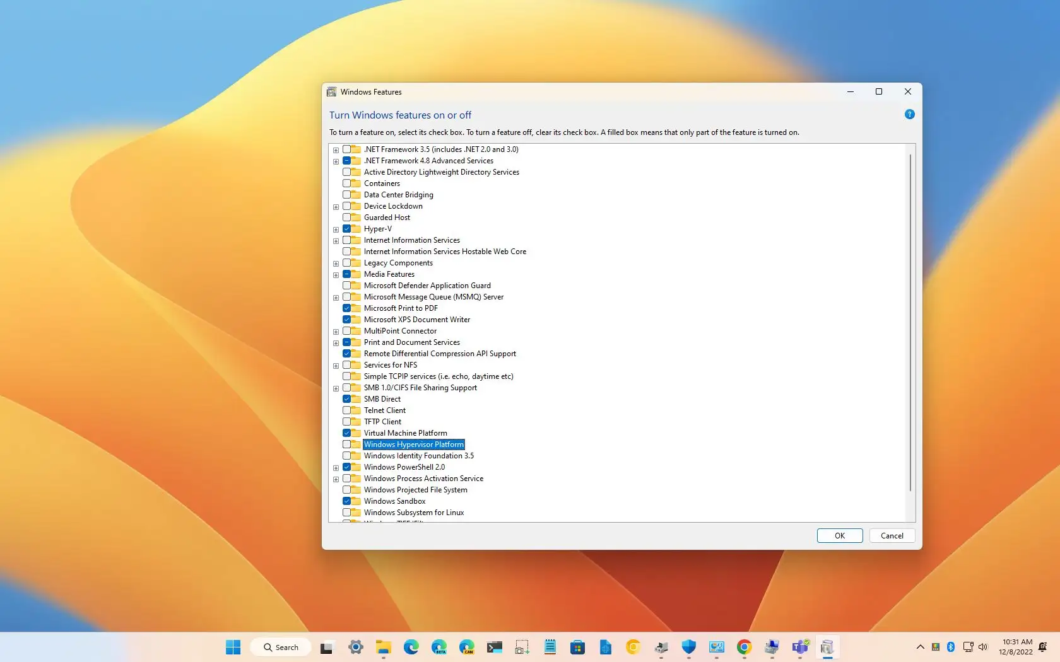Screen dimensions: 1060x662
Task: Launch Microsoft Edge from the taskbar
Action: (x=411, y=647)
